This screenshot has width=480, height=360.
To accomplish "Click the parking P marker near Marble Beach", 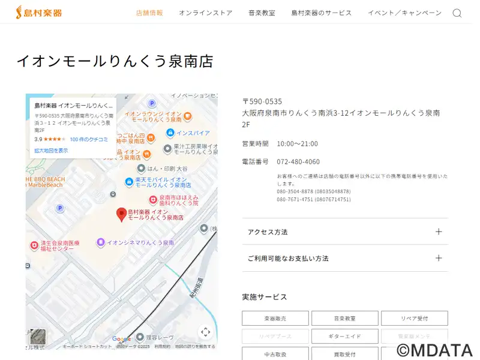I will [x=60, y=208].
